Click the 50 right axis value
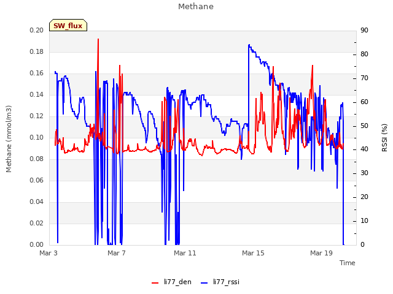Viewport: 393px width, 294px height. pyautogui.click(x=364, y=126)
